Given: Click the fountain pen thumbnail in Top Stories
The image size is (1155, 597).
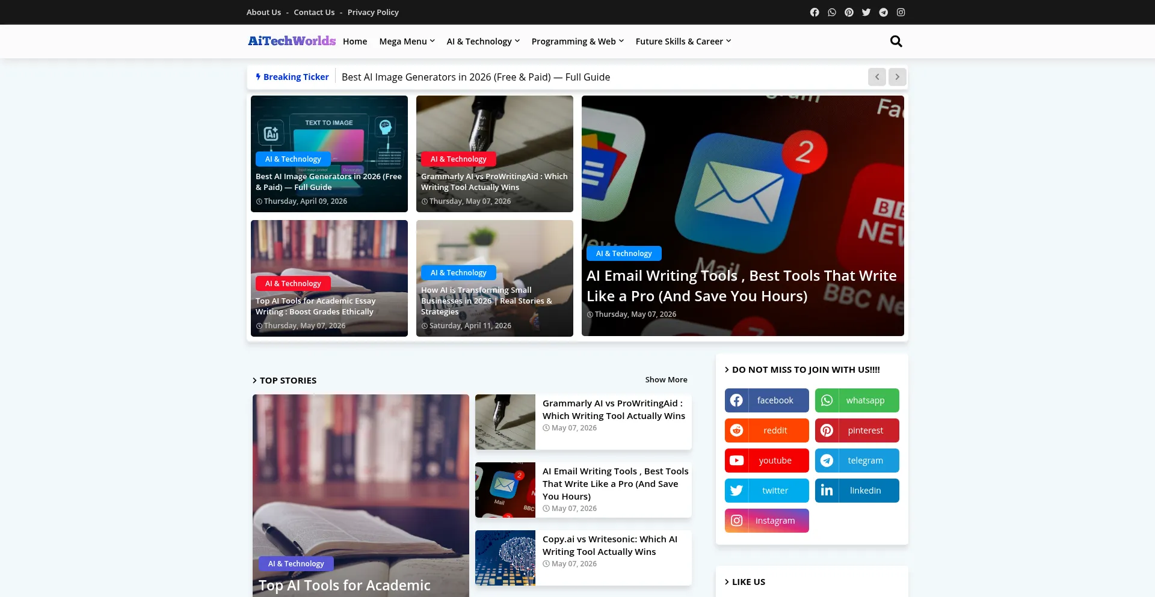Looking at the screenshot, I should click(x=505, y=422).
